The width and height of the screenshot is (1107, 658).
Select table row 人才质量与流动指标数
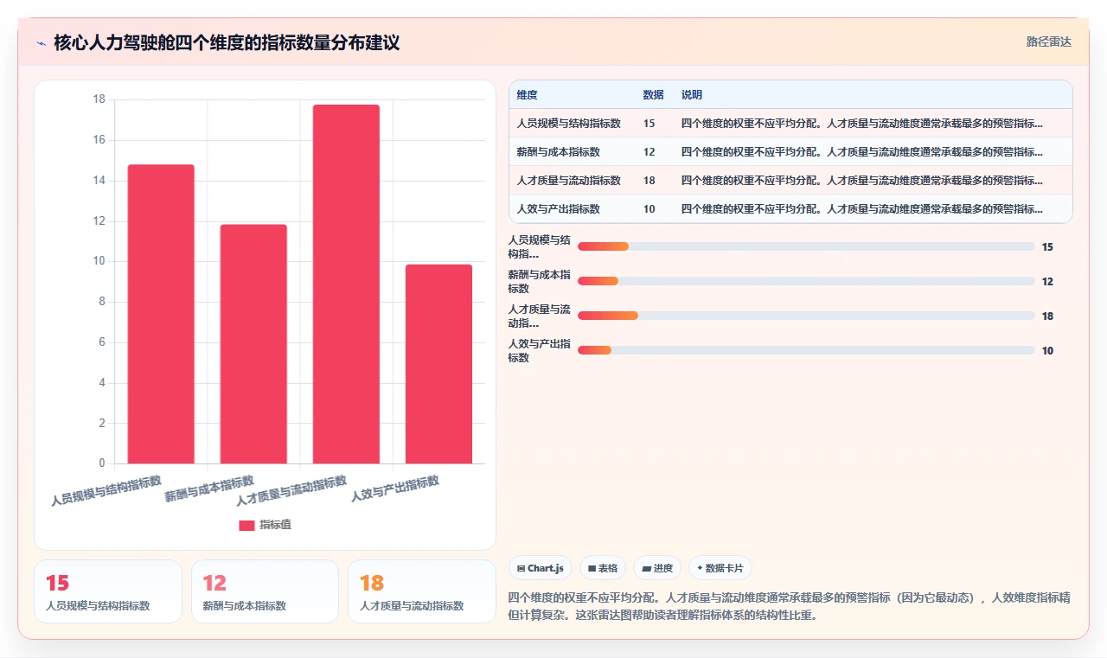[790, 181]
